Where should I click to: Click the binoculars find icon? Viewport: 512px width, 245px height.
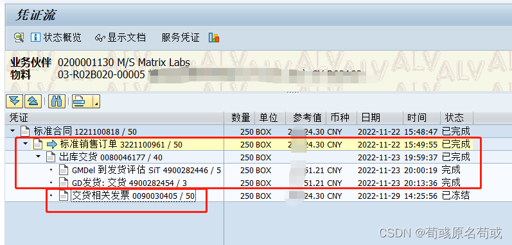point(57,101)
